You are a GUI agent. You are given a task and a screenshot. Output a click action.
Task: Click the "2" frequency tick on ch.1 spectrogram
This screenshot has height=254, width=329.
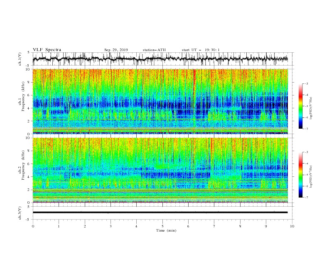tap(29, 121)
